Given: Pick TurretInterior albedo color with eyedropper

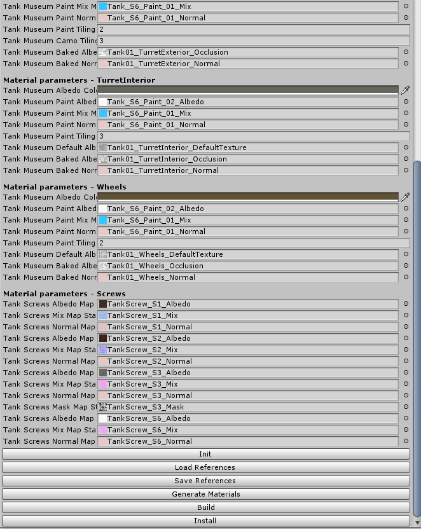Looking at the screenshot, I should [405, 90].
